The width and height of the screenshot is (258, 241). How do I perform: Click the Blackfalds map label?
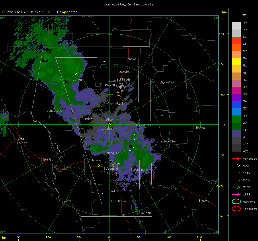pos(122,79)
